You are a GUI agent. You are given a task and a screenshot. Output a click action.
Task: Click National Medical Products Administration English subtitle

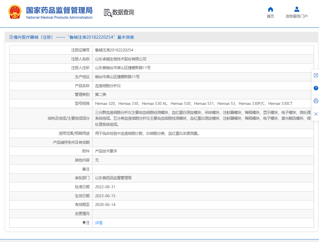[59, 17]
